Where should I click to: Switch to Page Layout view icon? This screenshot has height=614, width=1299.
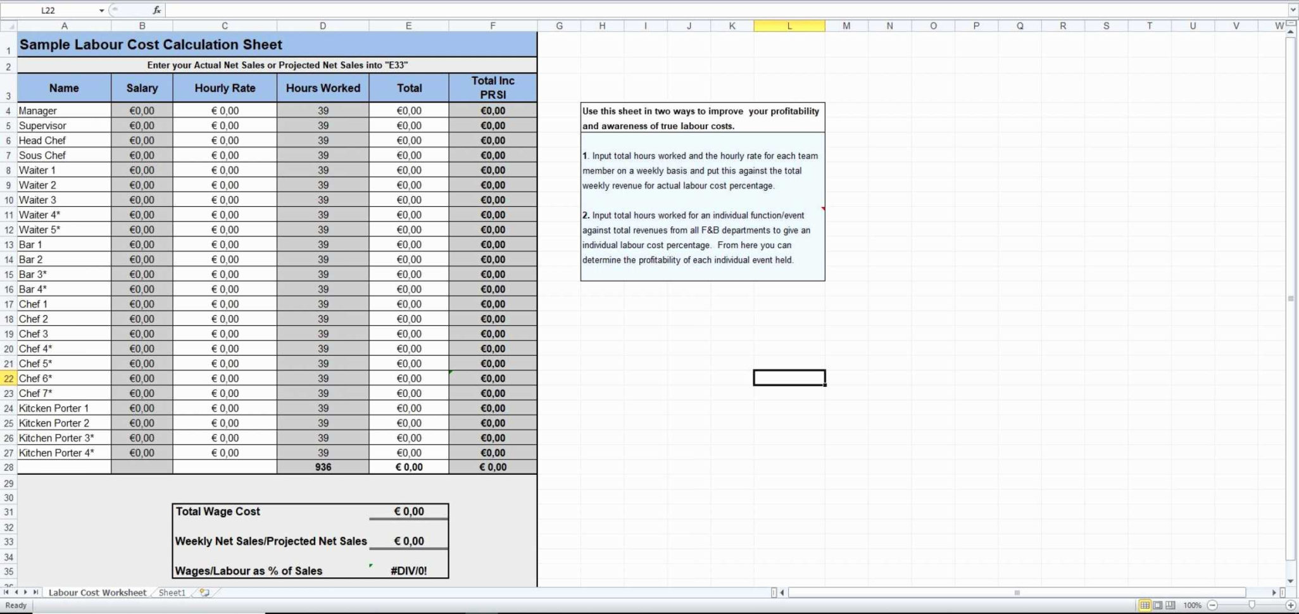pyautogui.click(x=1158, y=605)
